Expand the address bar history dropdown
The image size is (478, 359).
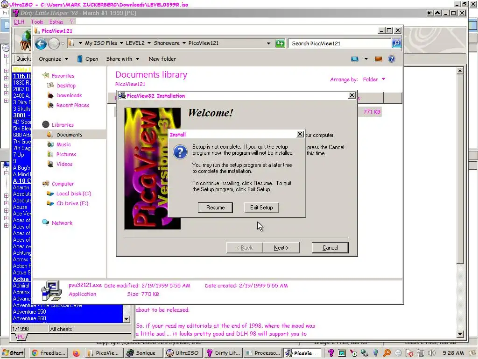coord(268,43)
